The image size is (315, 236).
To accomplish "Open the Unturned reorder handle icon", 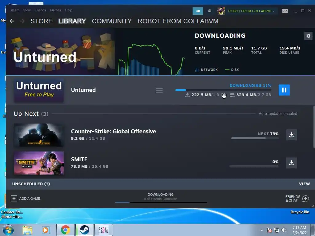I will click(x=159, y=91).
